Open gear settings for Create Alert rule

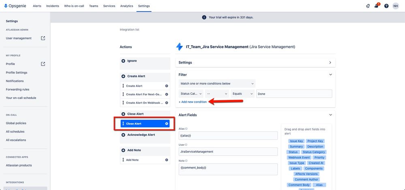click(167, 86)
